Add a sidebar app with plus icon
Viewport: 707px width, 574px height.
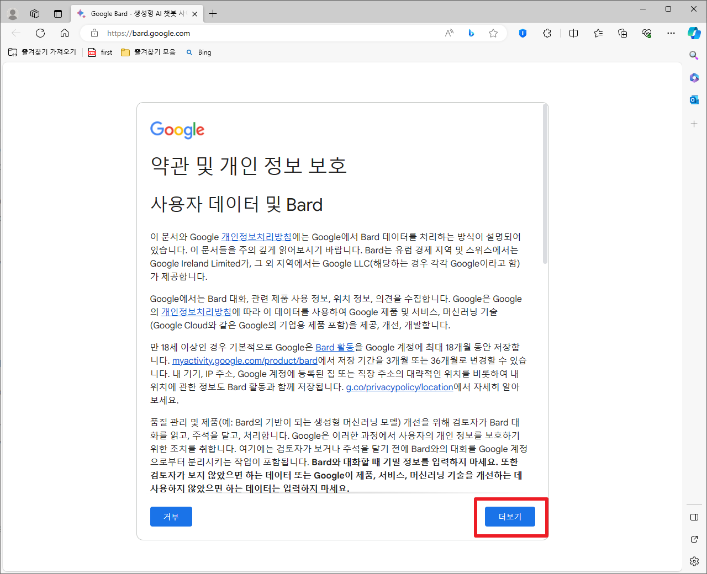(694, 124)
